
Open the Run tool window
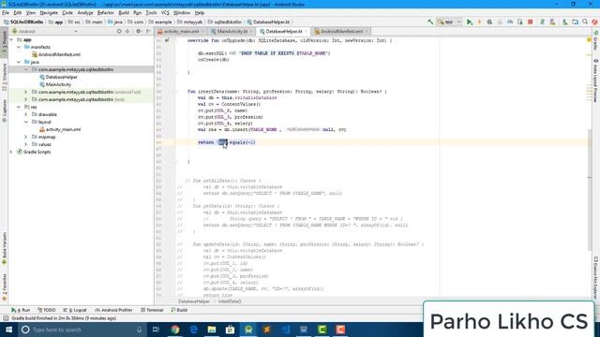pos(21,310)
